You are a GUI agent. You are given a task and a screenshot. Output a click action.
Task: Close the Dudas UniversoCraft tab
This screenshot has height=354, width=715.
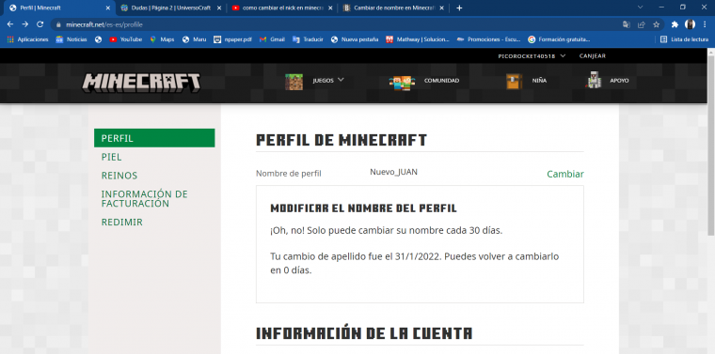(219, 8)
